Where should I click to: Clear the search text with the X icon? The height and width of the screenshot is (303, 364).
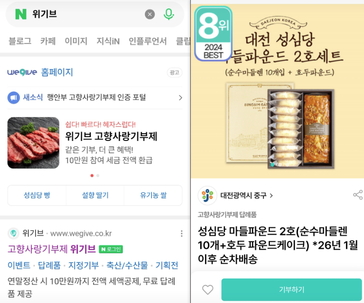pos(150,15)
